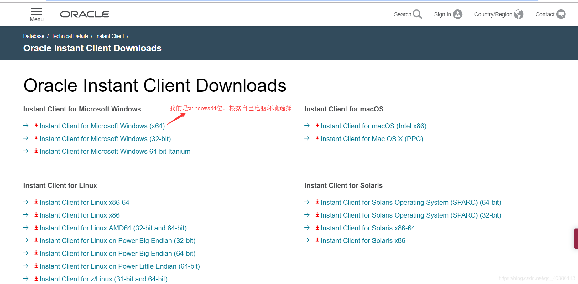Open Instant Client for Mac OS X (PPC)
This screenshot has width=578, height=284.
(372, 139)
